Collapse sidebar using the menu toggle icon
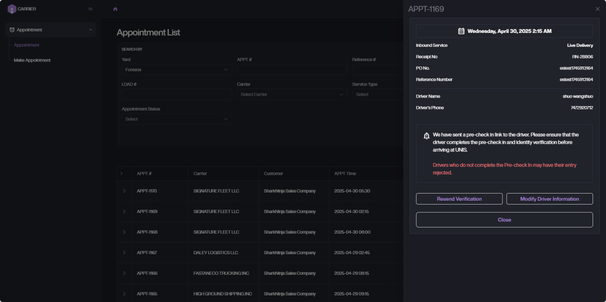 point(90,9)
